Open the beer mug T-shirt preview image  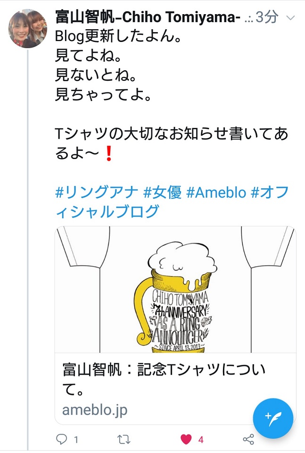click(175, 289)
